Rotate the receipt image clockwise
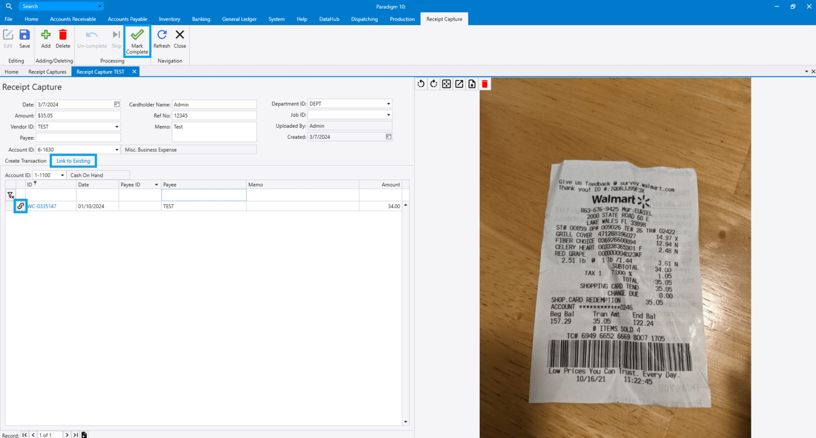816x438 pixels. click(434, 84)
